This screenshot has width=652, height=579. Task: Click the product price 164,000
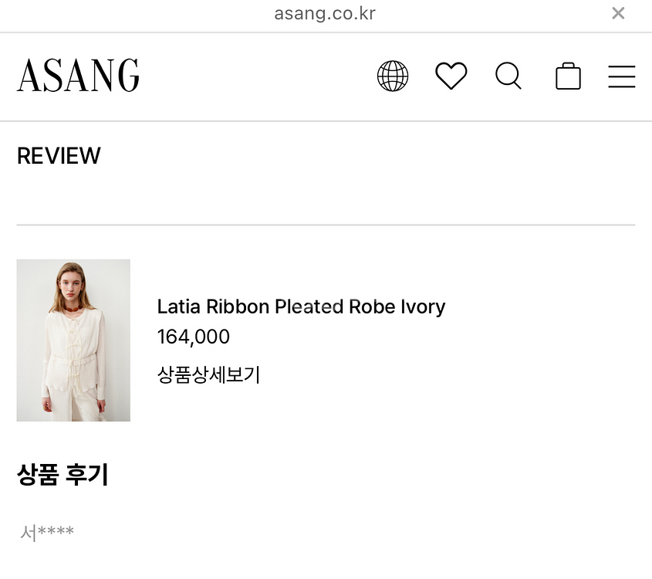[192, 337]
